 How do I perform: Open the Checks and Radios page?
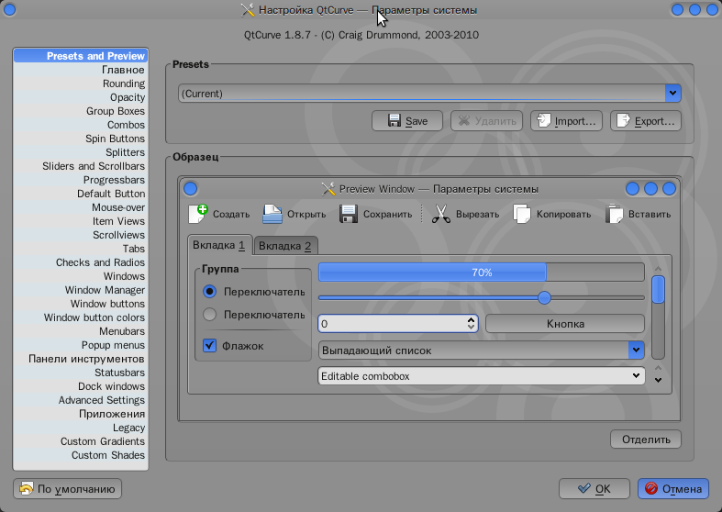click(81, 262)
